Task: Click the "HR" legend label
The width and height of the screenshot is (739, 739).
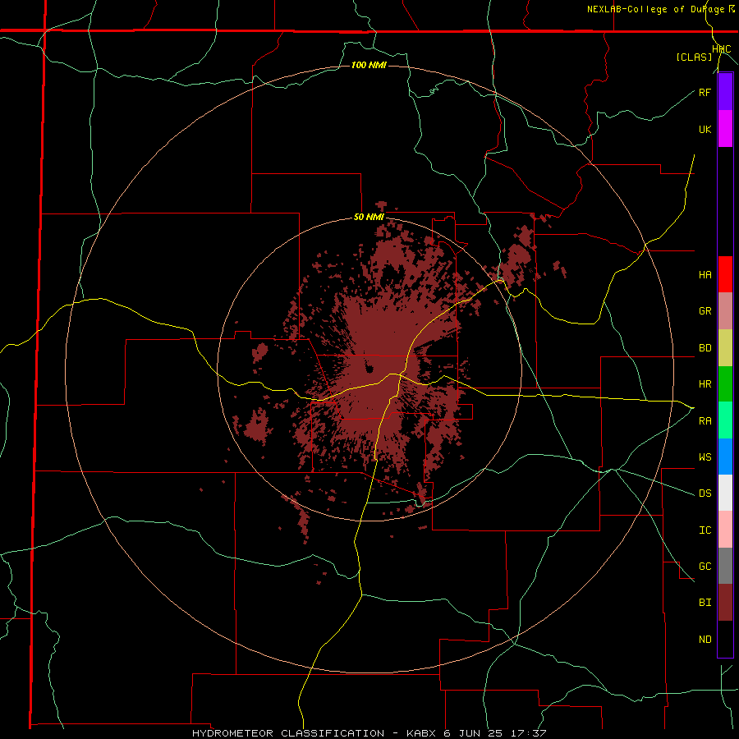Action: pyautogui.click(x=705, y=384)
